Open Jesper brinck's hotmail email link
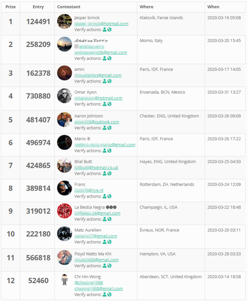Image resolution: width=248 pixels, height=301 pixels. click(101, 24)
